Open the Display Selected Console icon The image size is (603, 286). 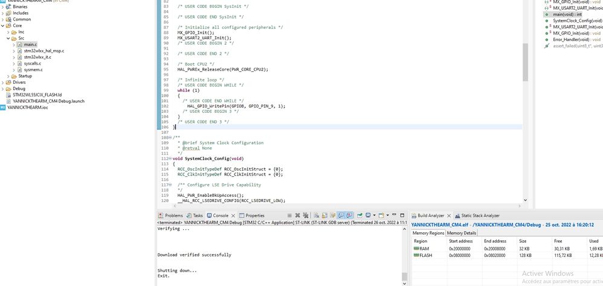tap(367, 215)
